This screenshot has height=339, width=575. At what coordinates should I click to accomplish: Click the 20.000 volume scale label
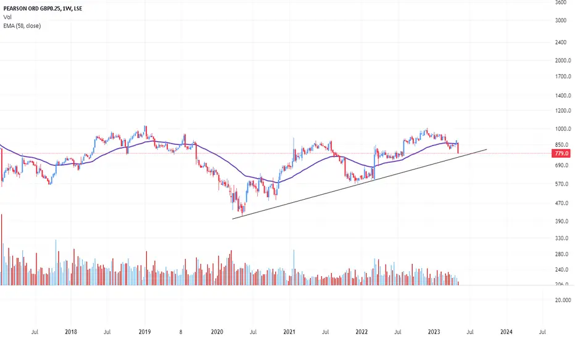click(x=563, y=300)
